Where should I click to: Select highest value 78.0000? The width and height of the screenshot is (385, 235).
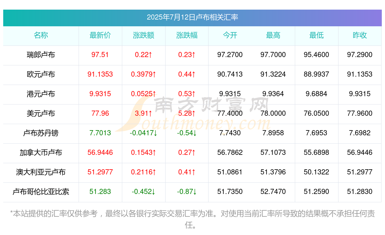pos(273,113)
